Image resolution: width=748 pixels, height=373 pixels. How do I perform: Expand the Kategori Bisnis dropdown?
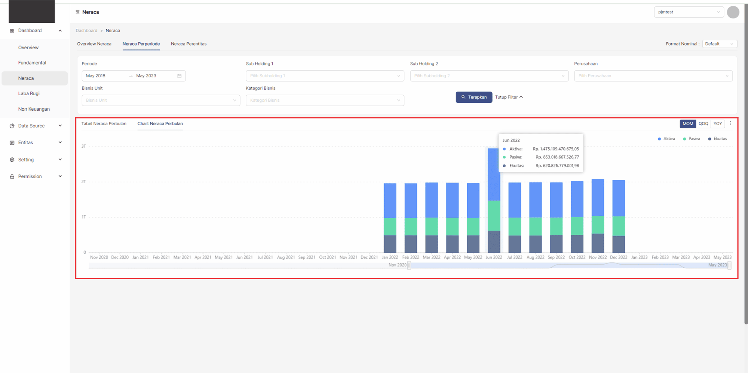[325, 100]
